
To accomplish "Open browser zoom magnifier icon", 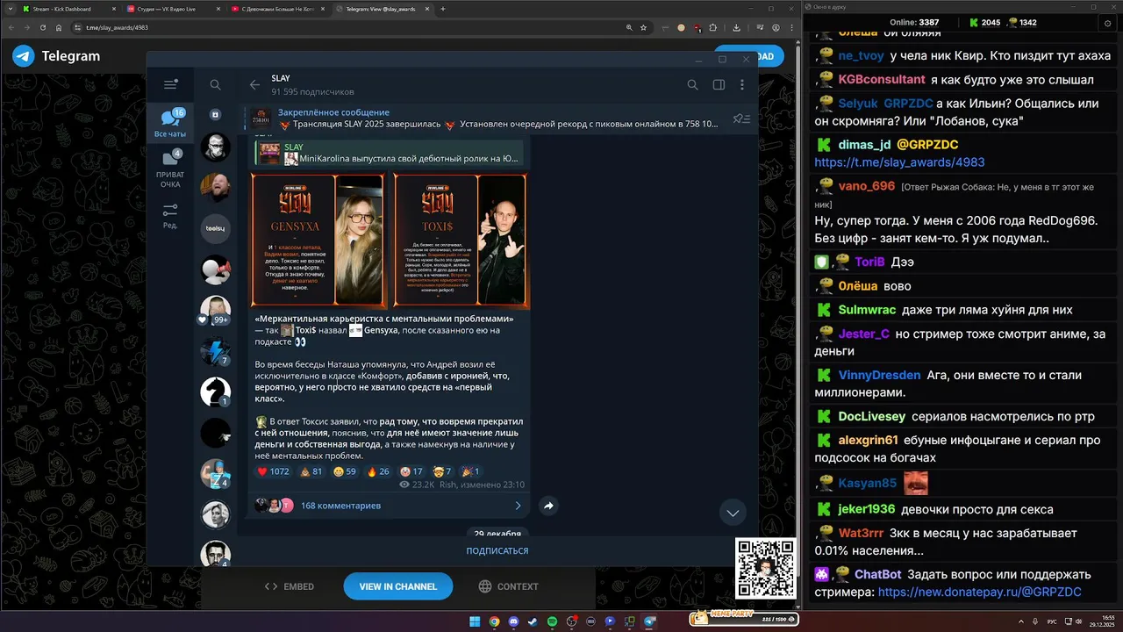I will click(629, 27).
